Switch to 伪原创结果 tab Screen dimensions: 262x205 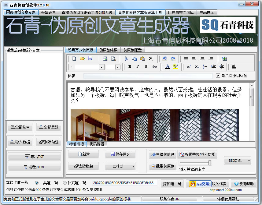click(x=108, y=50)
